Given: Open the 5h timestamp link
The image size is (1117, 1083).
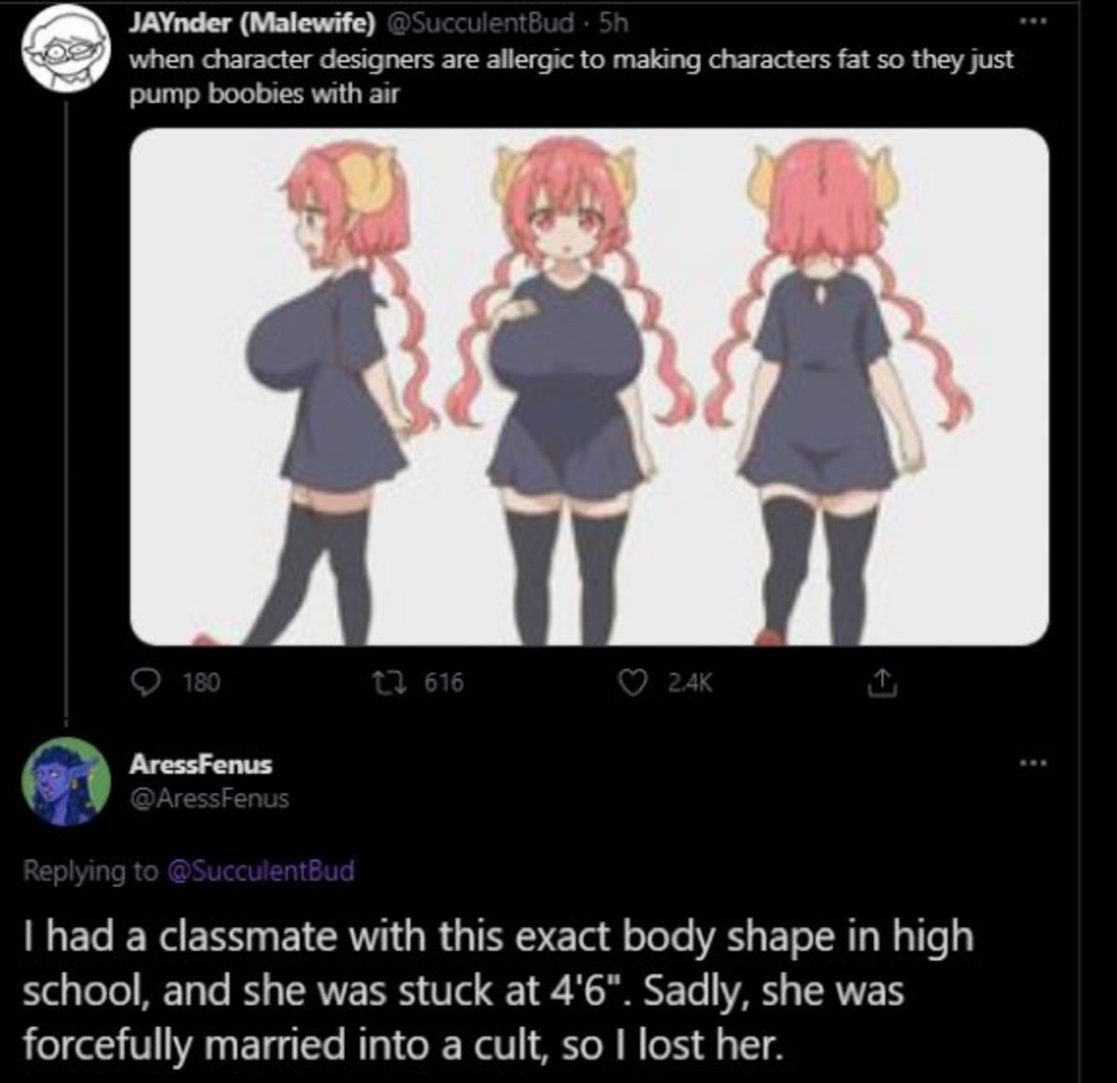Looking at the screenshot, I should pyautogui.click(x=613, y=22).
